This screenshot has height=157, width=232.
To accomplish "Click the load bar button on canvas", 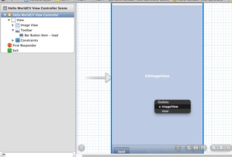I will tap(121, 151).
